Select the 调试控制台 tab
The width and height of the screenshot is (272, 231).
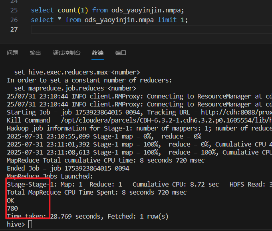point(66,53)
